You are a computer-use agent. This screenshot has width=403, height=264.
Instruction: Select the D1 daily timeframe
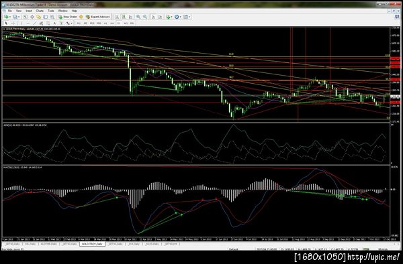119,23
